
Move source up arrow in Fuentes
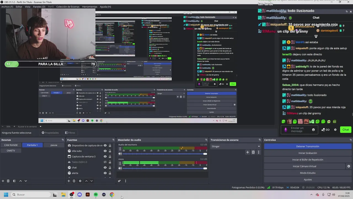(86, 181)
